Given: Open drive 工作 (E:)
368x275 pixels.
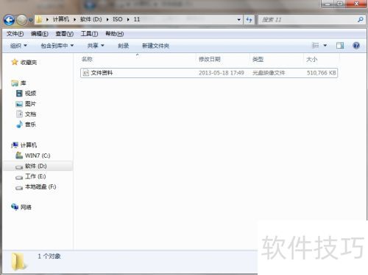Looking at the screenshot, I should [35, 176].
